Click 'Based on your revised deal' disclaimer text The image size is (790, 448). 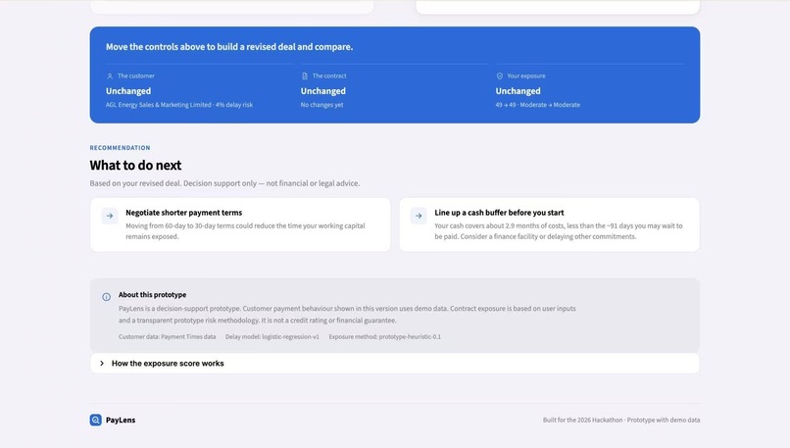224,183
